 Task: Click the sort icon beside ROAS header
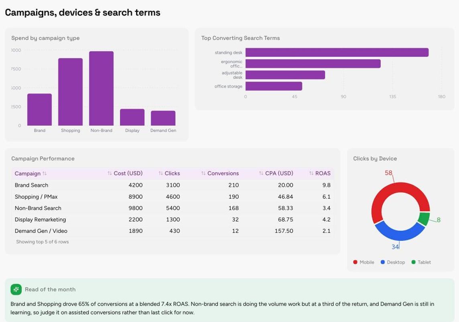coord(311,173)
